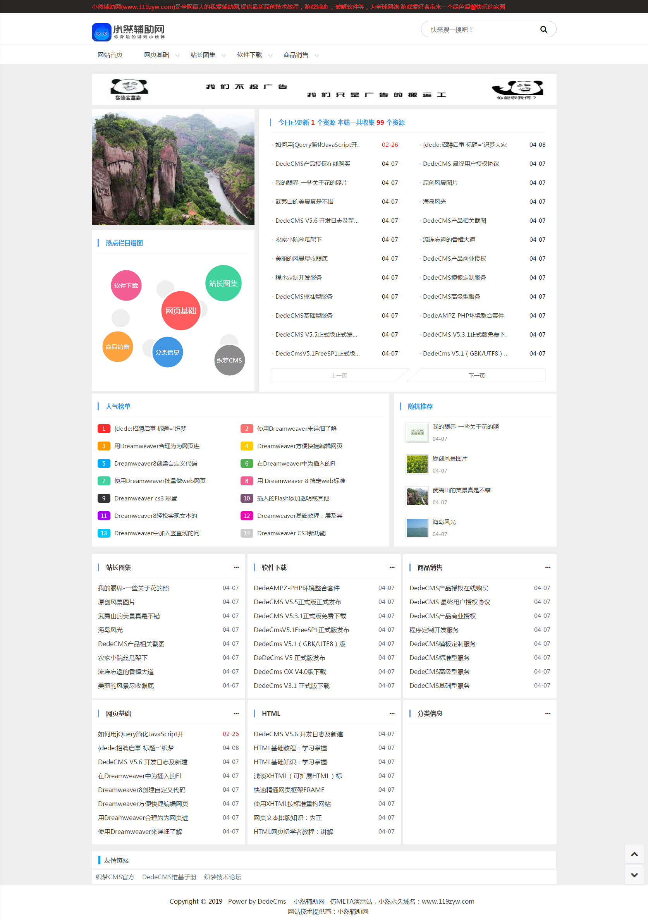Screen dimensions: 648x923
Task: Open 织梦技术论坛 friend link
Action: tap(223, 877)
